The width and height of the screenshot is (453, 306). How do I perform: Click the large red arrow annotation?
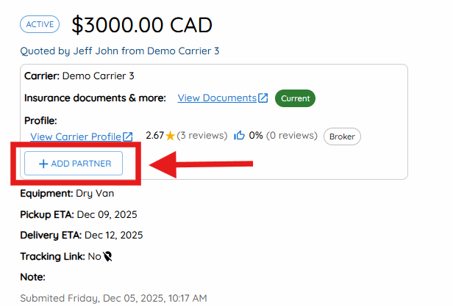pyautogui.click(x=201, y=164)
